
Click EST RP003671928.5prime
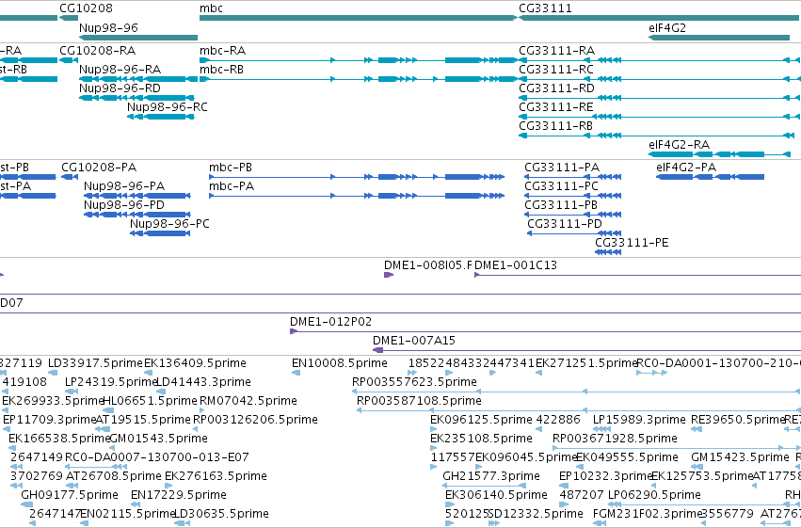pyautogui.click(x=615, y=440)
